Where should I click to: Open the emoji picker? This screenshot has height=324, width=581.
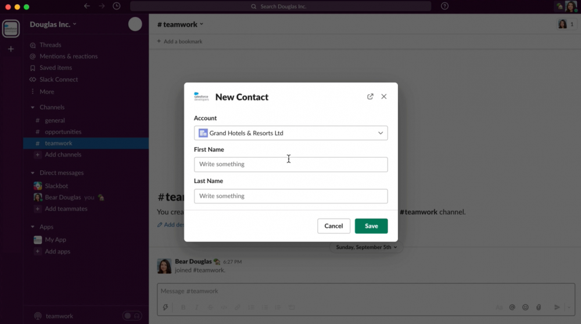tap(525, 307)
